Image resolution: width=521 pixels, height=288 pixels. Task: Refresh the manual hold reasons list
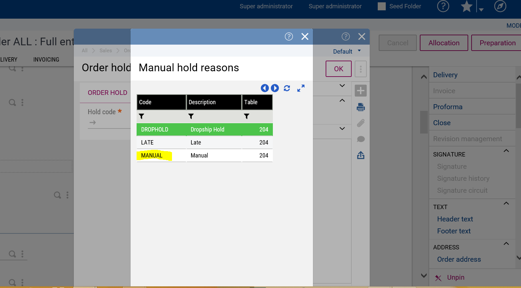[287, 88]
